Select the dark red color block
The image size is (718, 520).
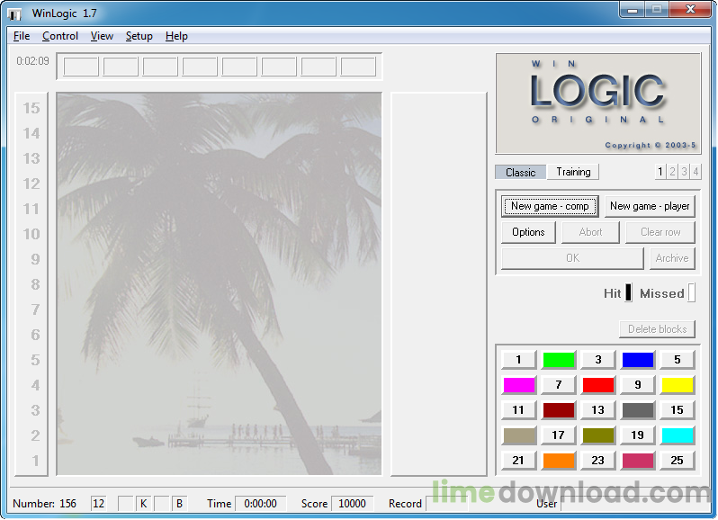tap(558, 410)
